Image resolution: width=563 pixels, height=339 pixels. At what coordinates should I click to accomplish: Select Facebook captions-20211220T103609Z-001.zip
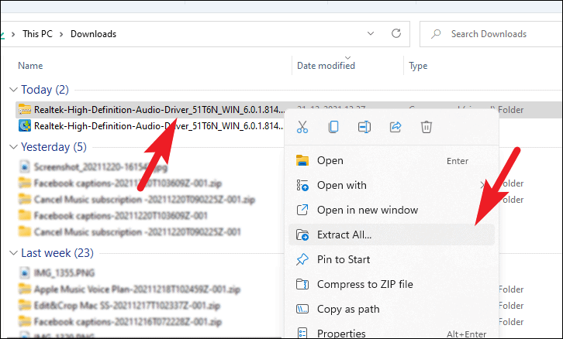pos(128,183)
